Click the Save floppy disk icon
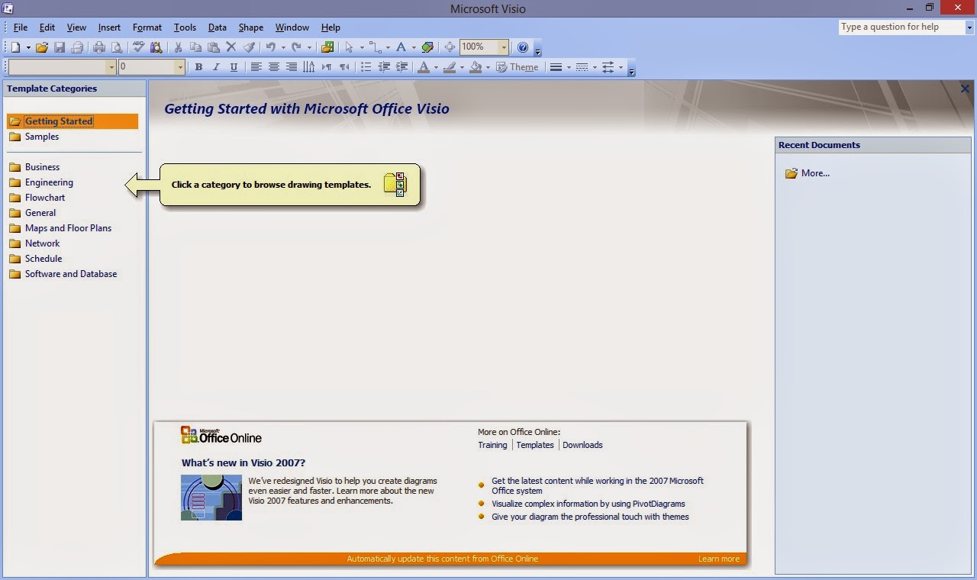The image size is (977, 580). click(60, 47)
